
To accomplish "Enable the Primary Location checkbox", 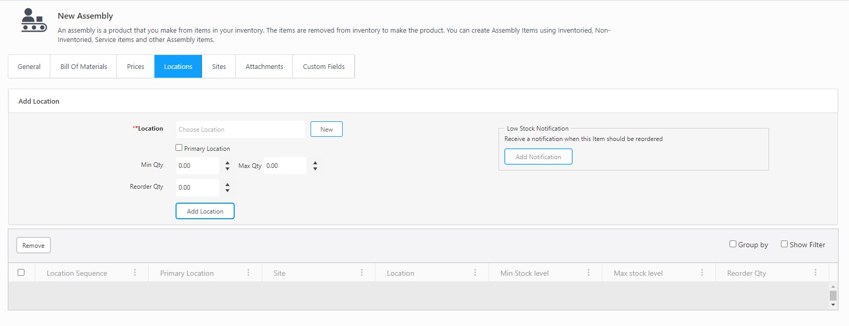I will [179, 148].
